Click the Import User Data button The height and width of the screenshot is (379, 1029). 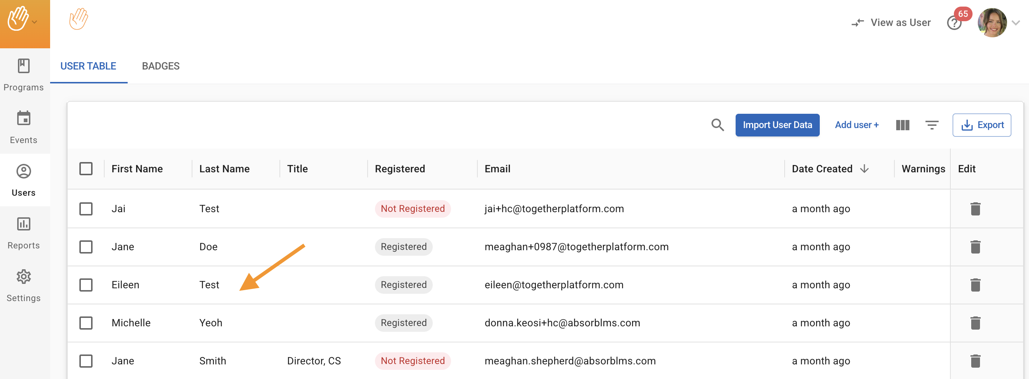pyautogui.click(x=777, y=125)
